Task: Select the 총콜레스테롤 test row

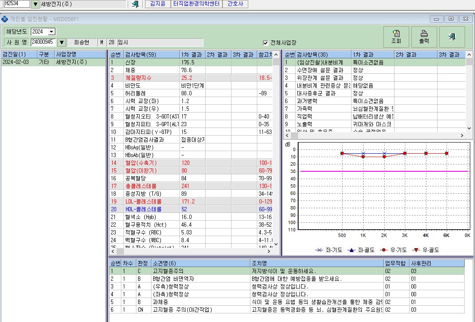Action: coord(191,186)
